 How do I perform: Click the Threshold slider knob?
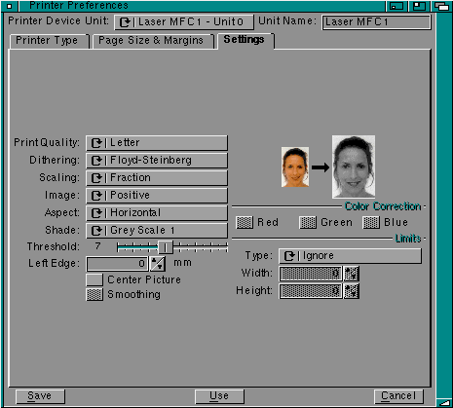[x=166, y=247]
